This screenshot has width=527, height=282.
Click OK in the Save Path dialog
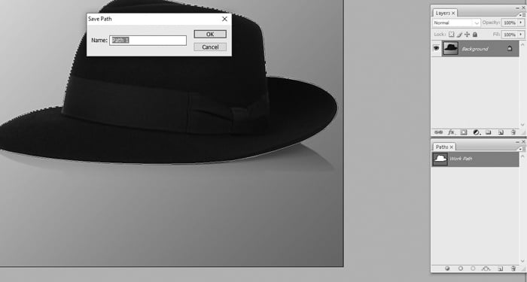point(210,35)
